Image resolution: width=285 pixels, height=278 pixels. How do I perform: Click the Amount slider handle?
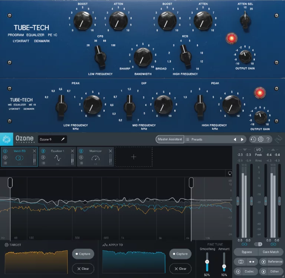[x=224, y=266]
